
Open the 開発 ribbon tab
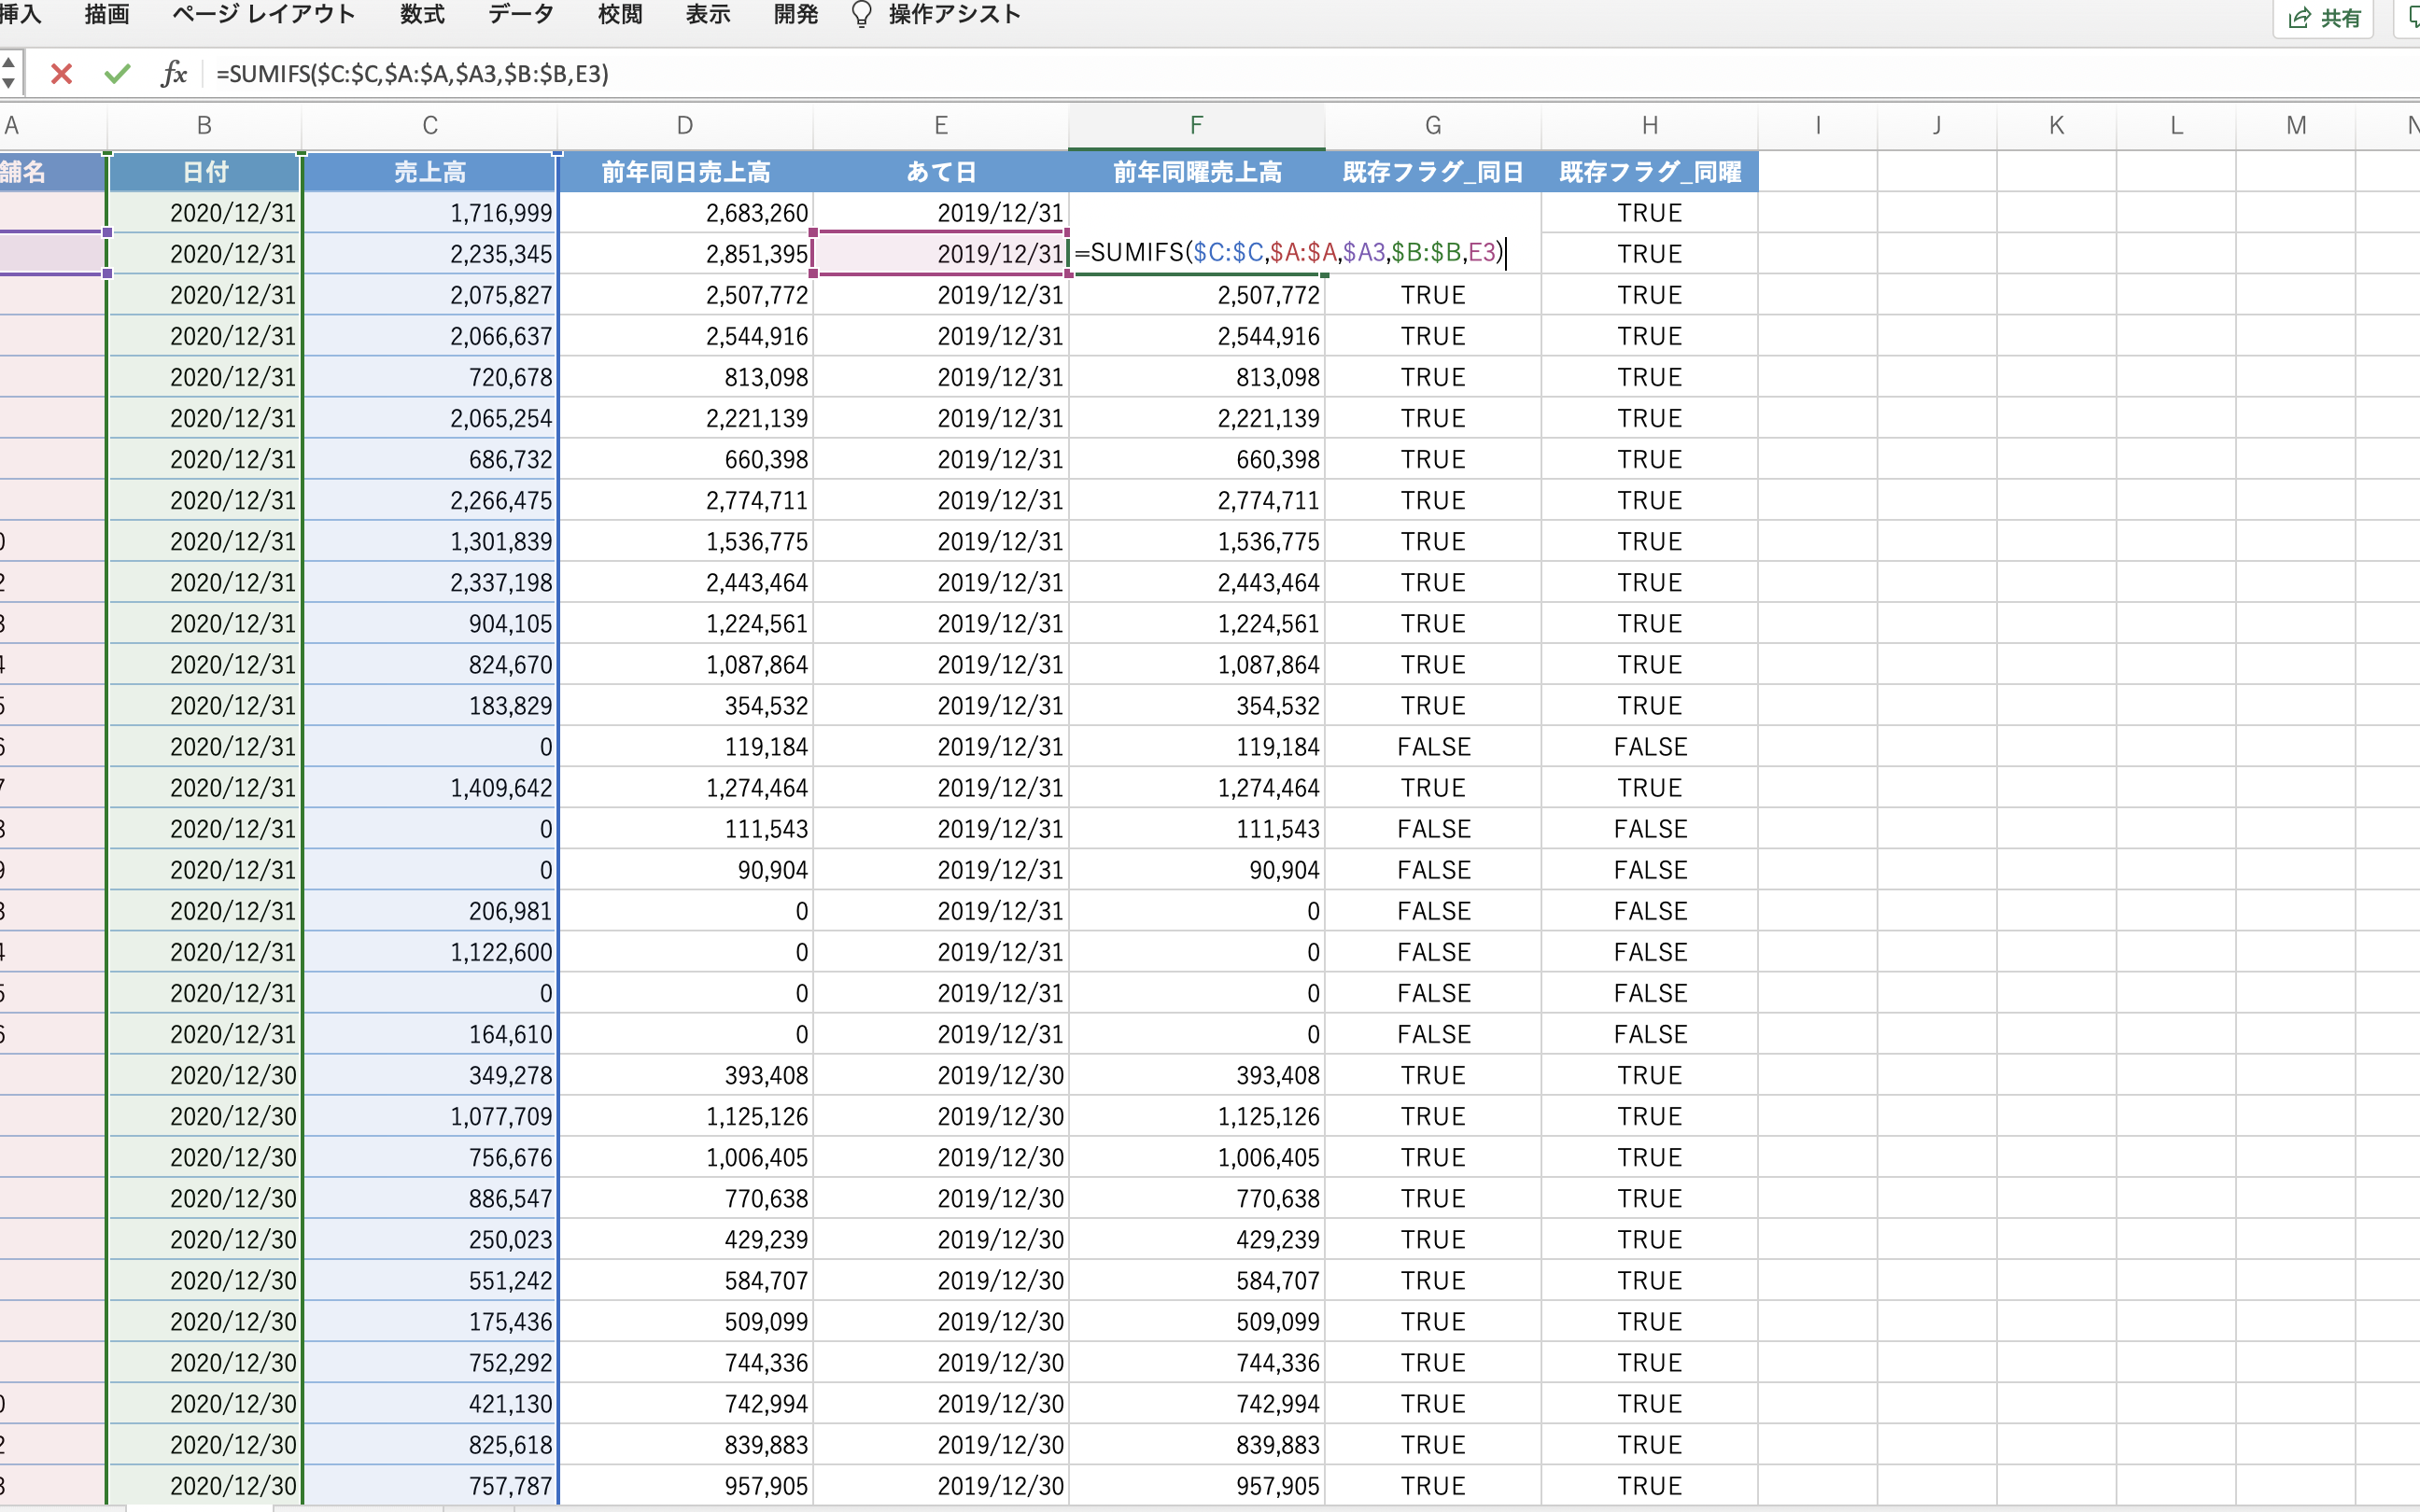click(794, 14)
